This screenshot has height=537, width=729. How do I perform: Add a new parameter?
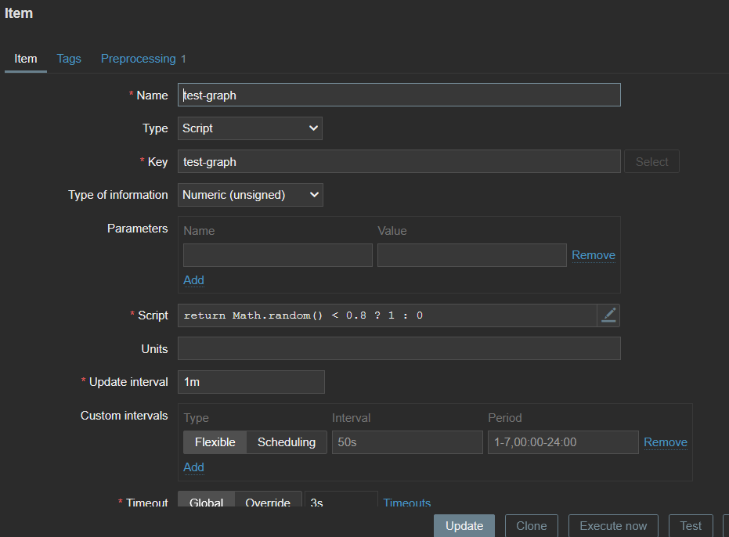tap(193, 280)
